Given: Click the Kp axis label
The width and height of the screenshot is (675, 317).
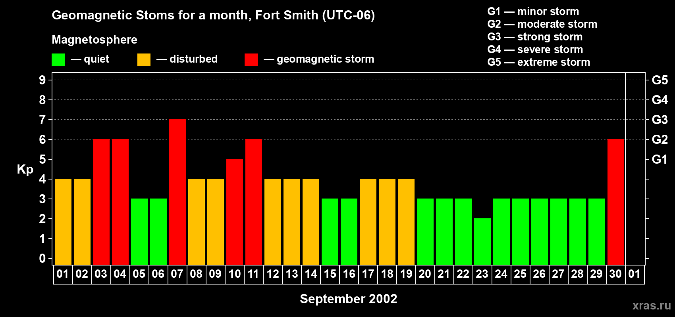Looking at the screenshot, I should (x=25, y=170).
